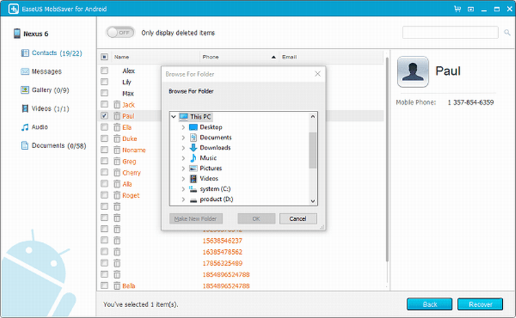This screenshot has width=516, height=318.
Task: Open the Messages category in sidebar
Action: pyautogui.click(x=46, y=72)
